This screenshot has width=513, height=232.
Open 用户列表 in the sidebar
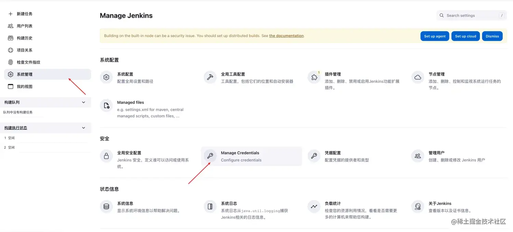coord(25,26)
